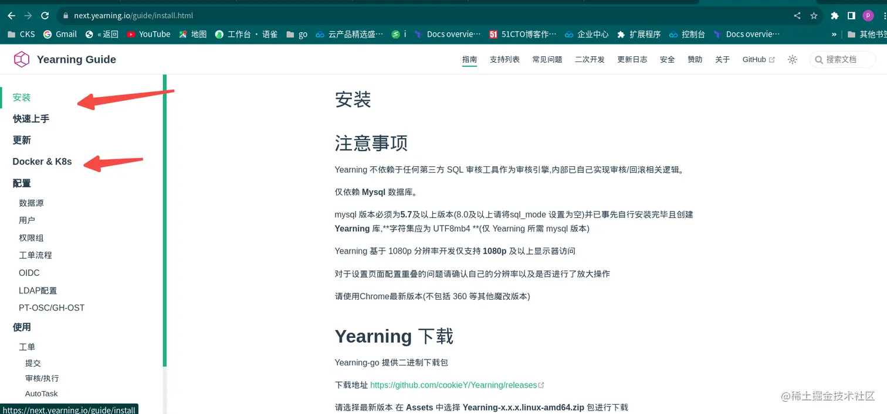Image resolution: width=887 pixels, height=414 pixels.
Task: Open AutoTask in the sidebar
Action: point(42,394)
